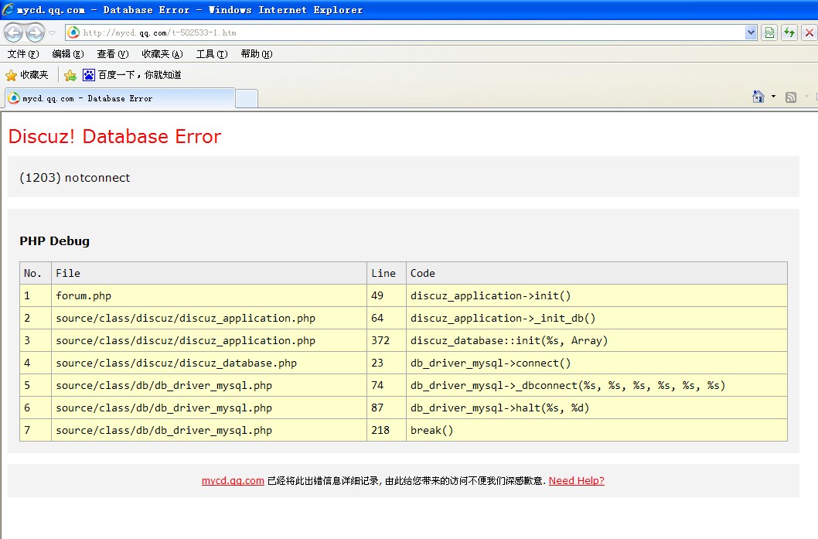This screenshot has height=539, width=818.
Task: Click the source/class/discuz/discuz_database.php cell
Action: (210, 363)
